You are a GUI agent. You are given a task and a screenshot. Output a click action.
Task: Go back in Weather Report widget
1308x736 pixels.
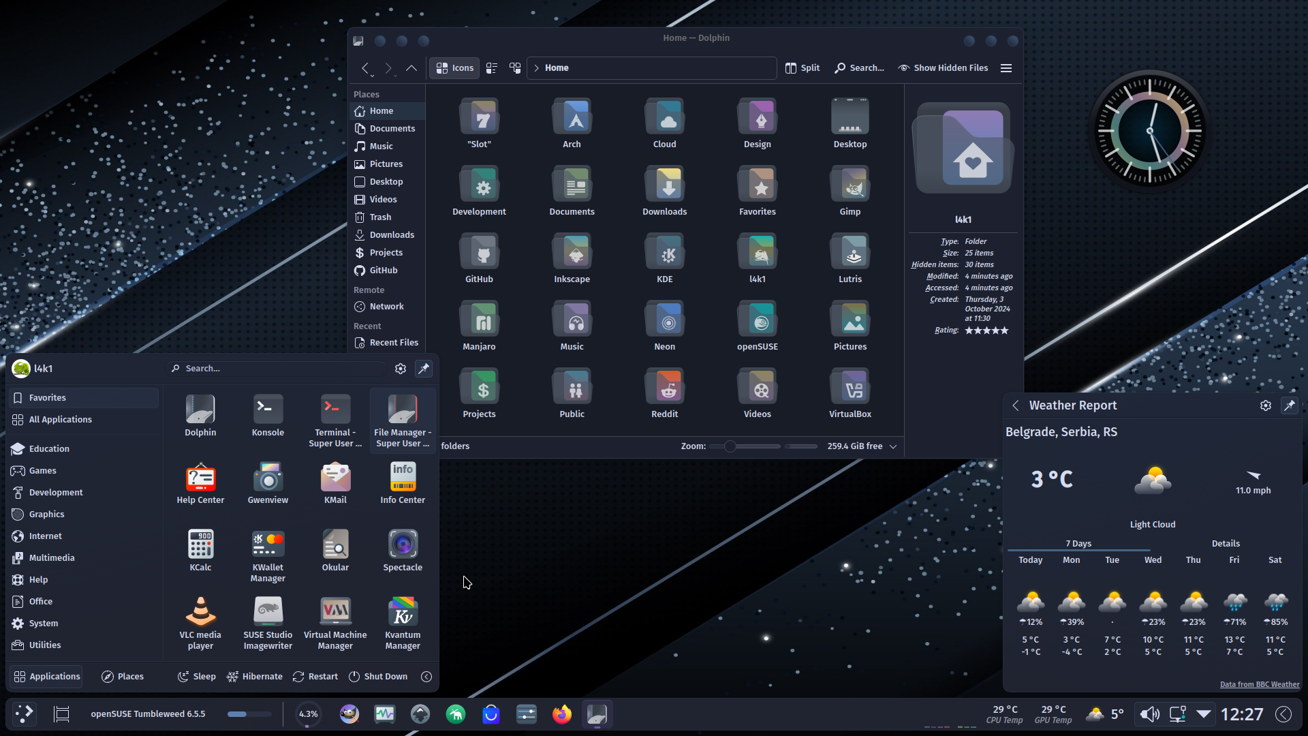click(1016, 405)
